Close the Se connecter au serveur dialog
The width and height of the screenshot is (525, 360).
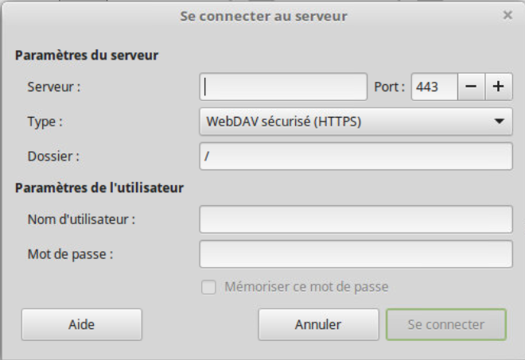507,15
